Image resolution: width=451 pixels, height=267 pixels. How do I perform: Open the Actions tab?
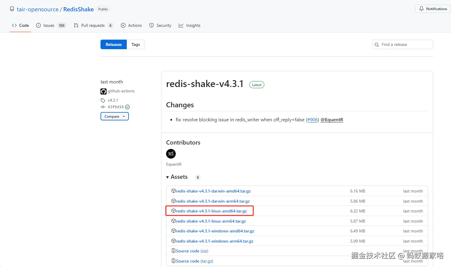pos(131,25)
